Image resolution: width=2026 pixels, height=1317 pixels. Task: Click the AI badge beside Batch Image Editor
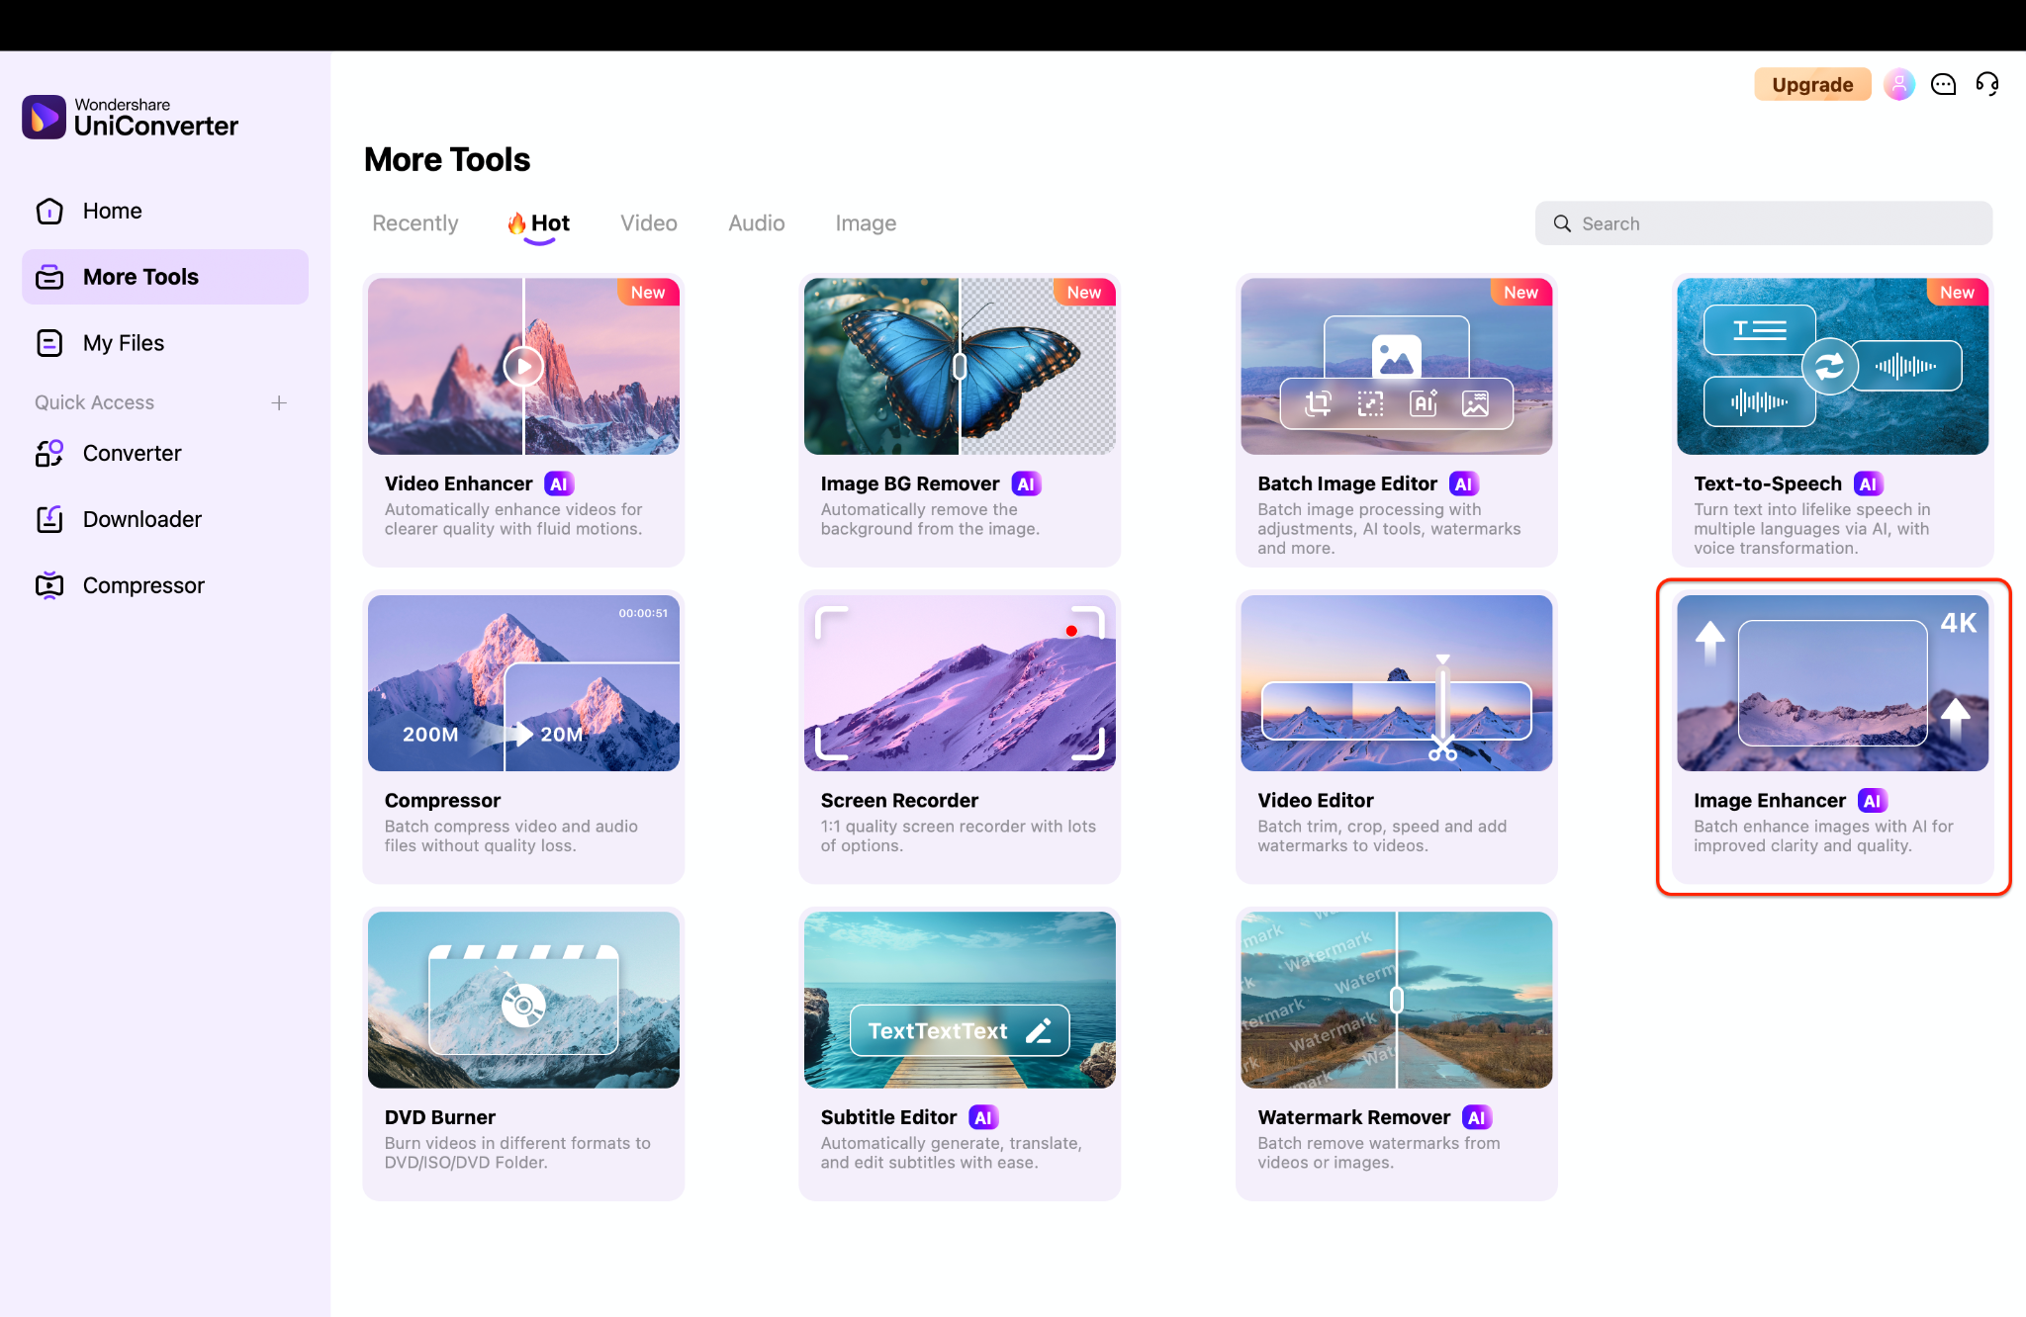[x=1463, y=483]
